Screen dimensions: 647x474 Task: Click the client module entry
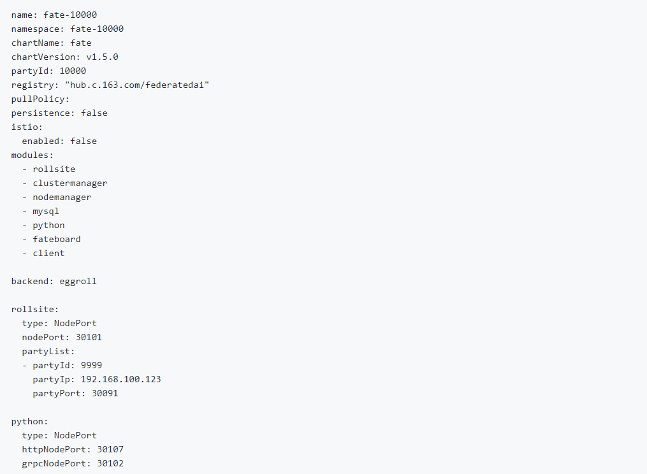tap(48, 253)
